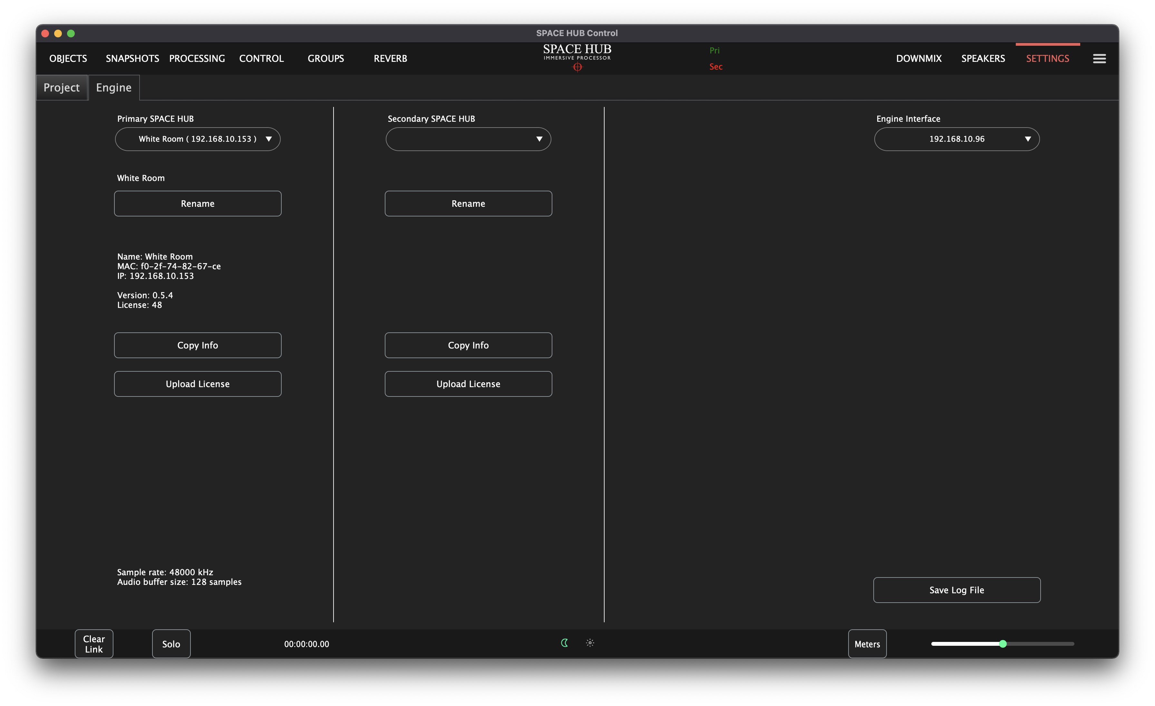Click the 00:00:00.00 timecode display

click(x=306, y=644)
